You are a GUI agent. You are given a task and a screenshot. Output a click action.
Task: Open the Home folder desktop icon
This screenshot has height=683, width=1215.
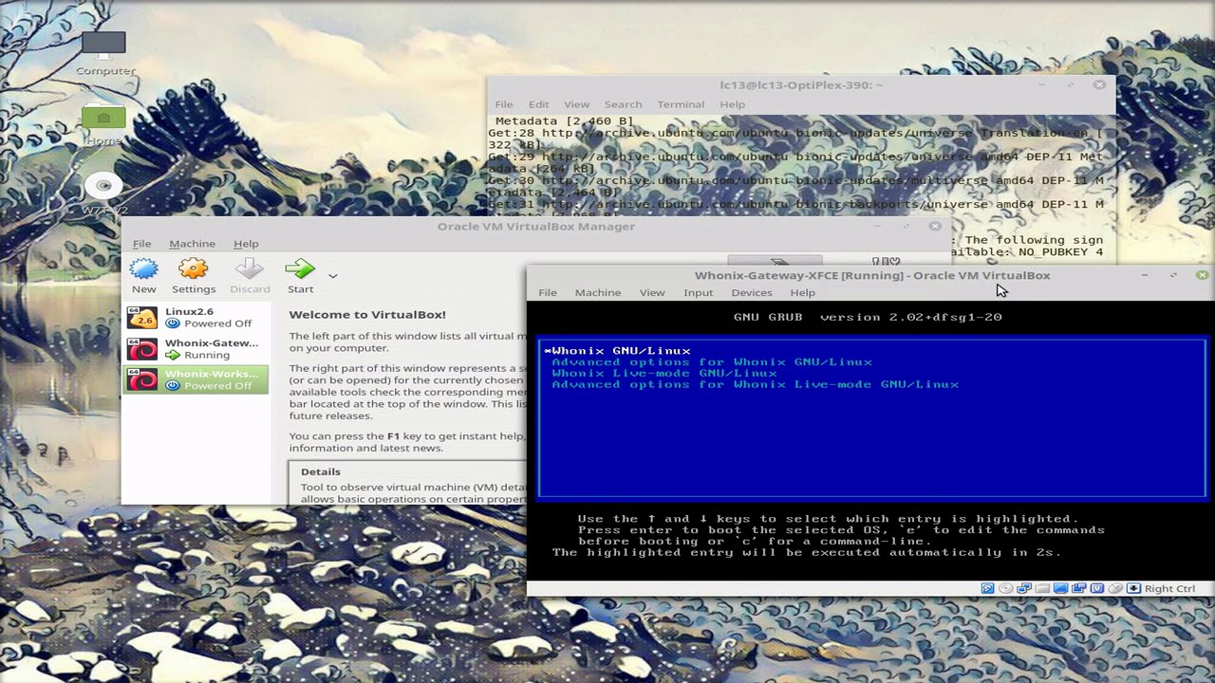pos(103,125)
